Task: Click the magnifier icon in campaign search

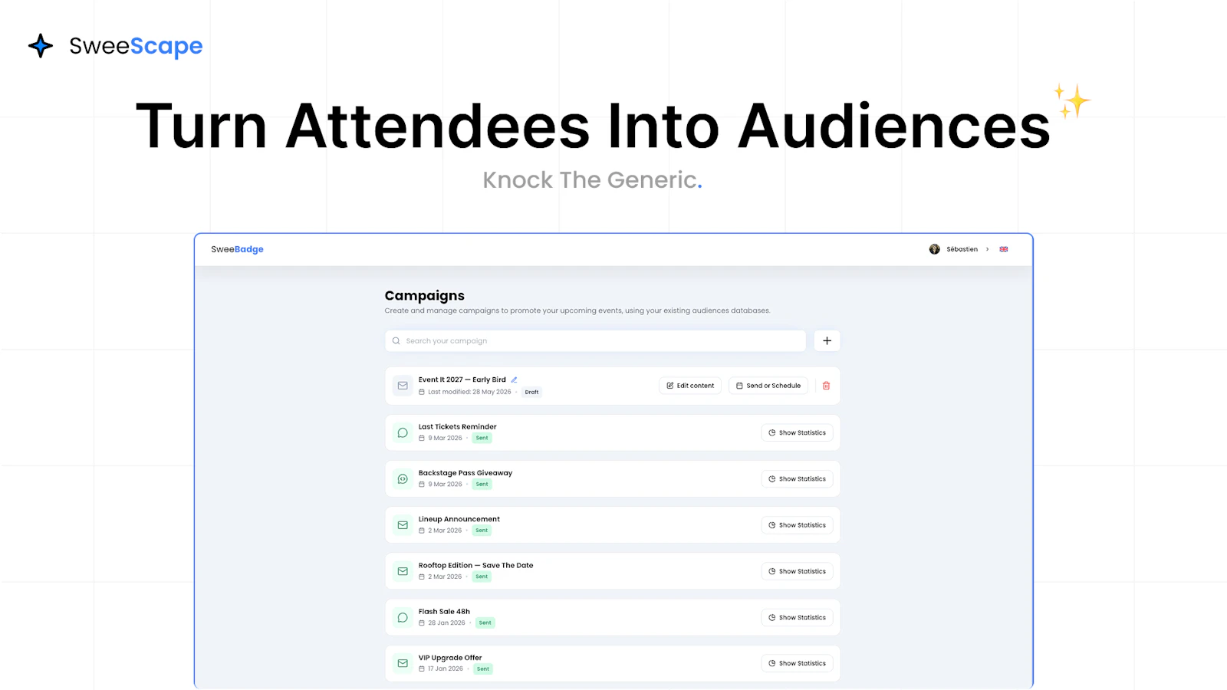Action: coord(396,341)
